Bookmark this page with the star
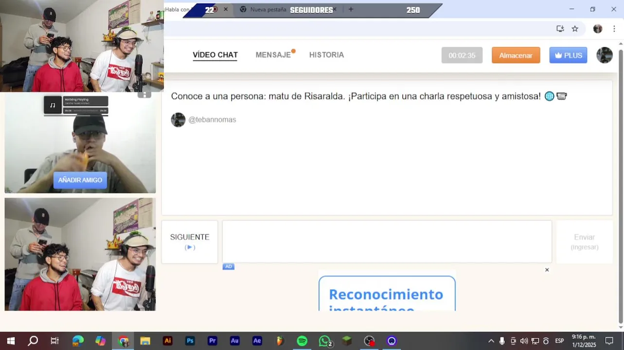Image resolution: width=624 pixels, height=350 pixels. (575, 29)
